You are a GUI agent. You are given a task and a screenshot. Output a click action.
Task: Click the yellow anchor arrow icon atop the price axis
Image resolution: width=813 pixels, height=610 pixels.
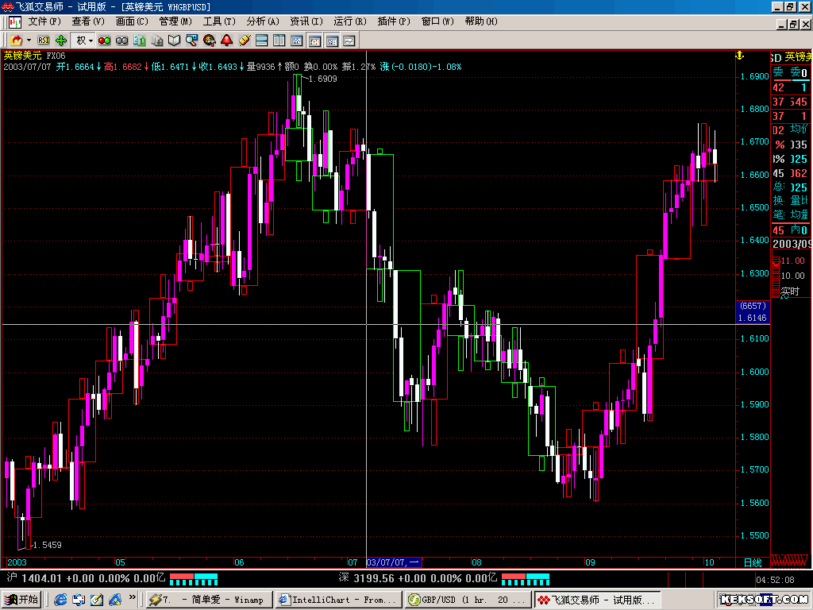pos(740,56)
